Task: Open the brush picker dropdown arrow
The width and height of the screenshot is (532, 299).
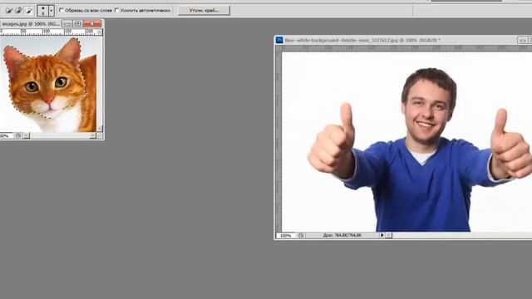Action: tap(52, 11)
